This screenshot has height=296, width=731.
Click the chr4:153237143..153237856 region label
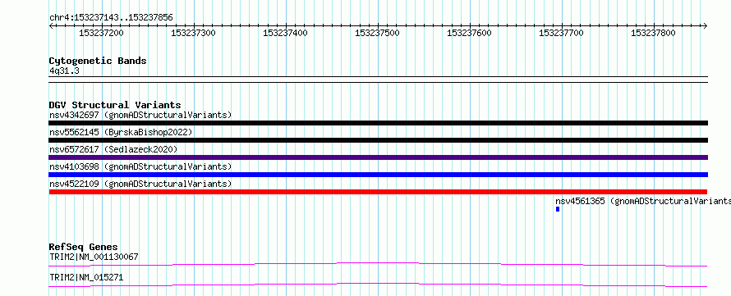(x=111, y=18)
